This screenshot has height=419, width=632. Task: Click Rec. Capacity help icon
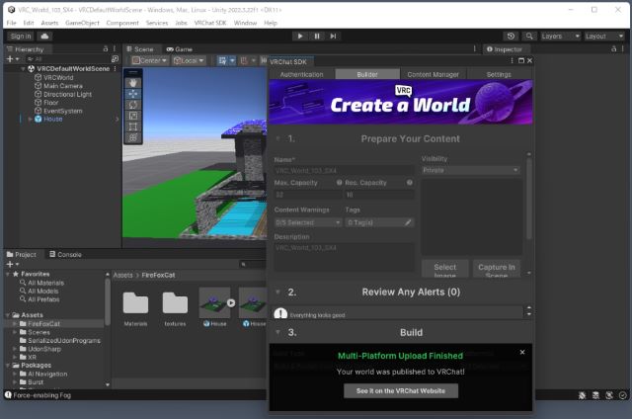pos(410,183)
